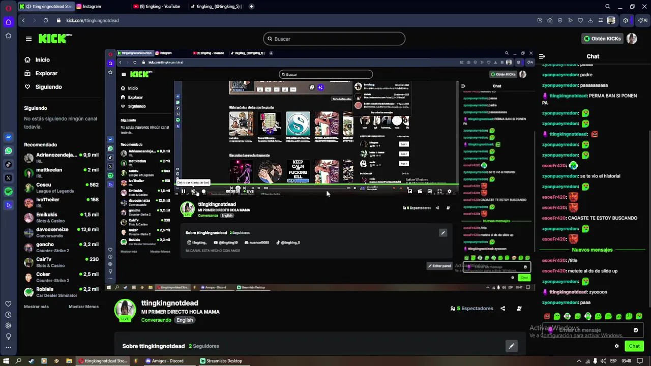Image resolution: width=651 pixels, height=366 pixels.
Task: Open the Opera AI button
Action: click(643, 20)
